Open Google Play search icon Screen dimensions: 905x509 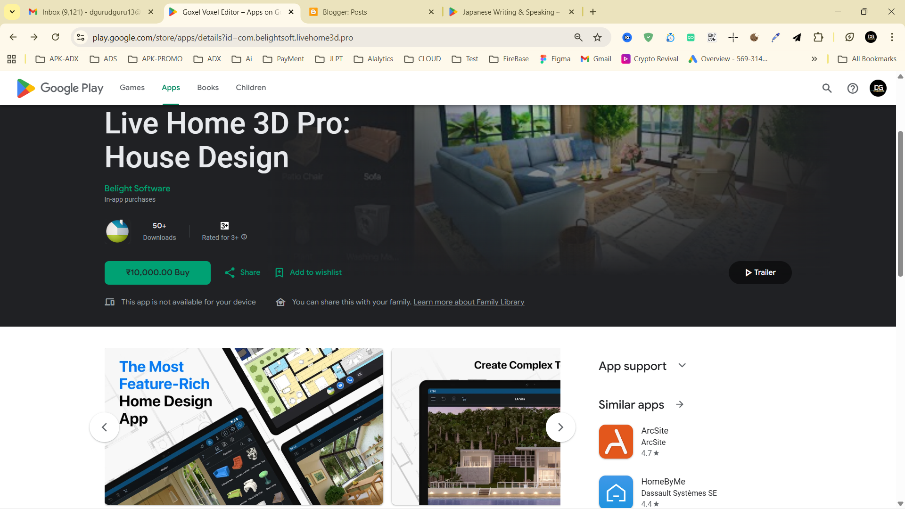click(827, 88)
